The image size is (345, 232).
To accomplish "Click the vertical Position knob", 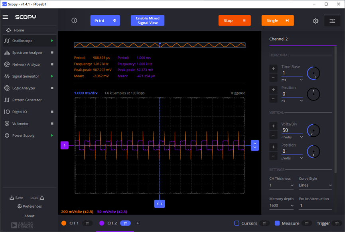I will (313, 151).
